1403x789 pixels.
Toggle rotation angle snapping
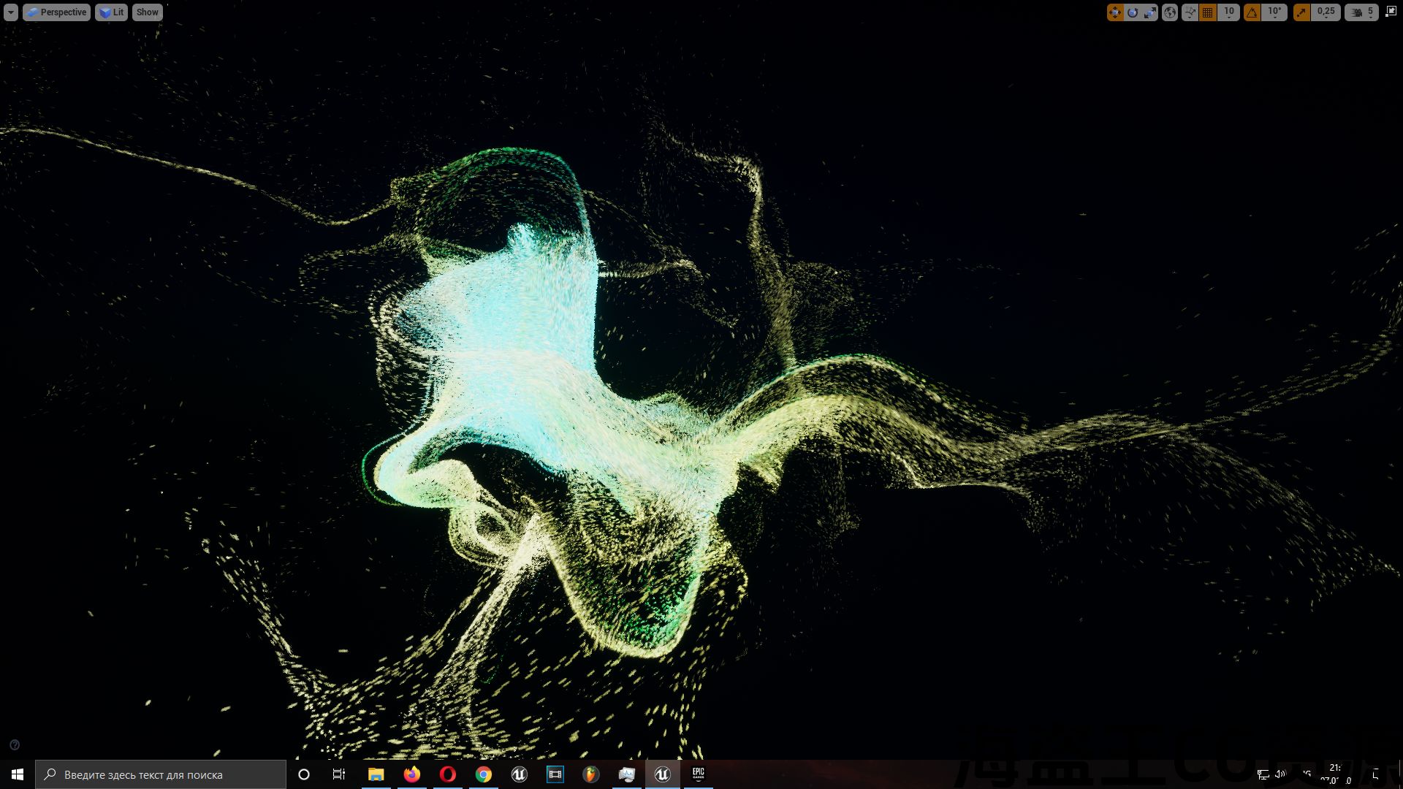(x=1252, y=12)
